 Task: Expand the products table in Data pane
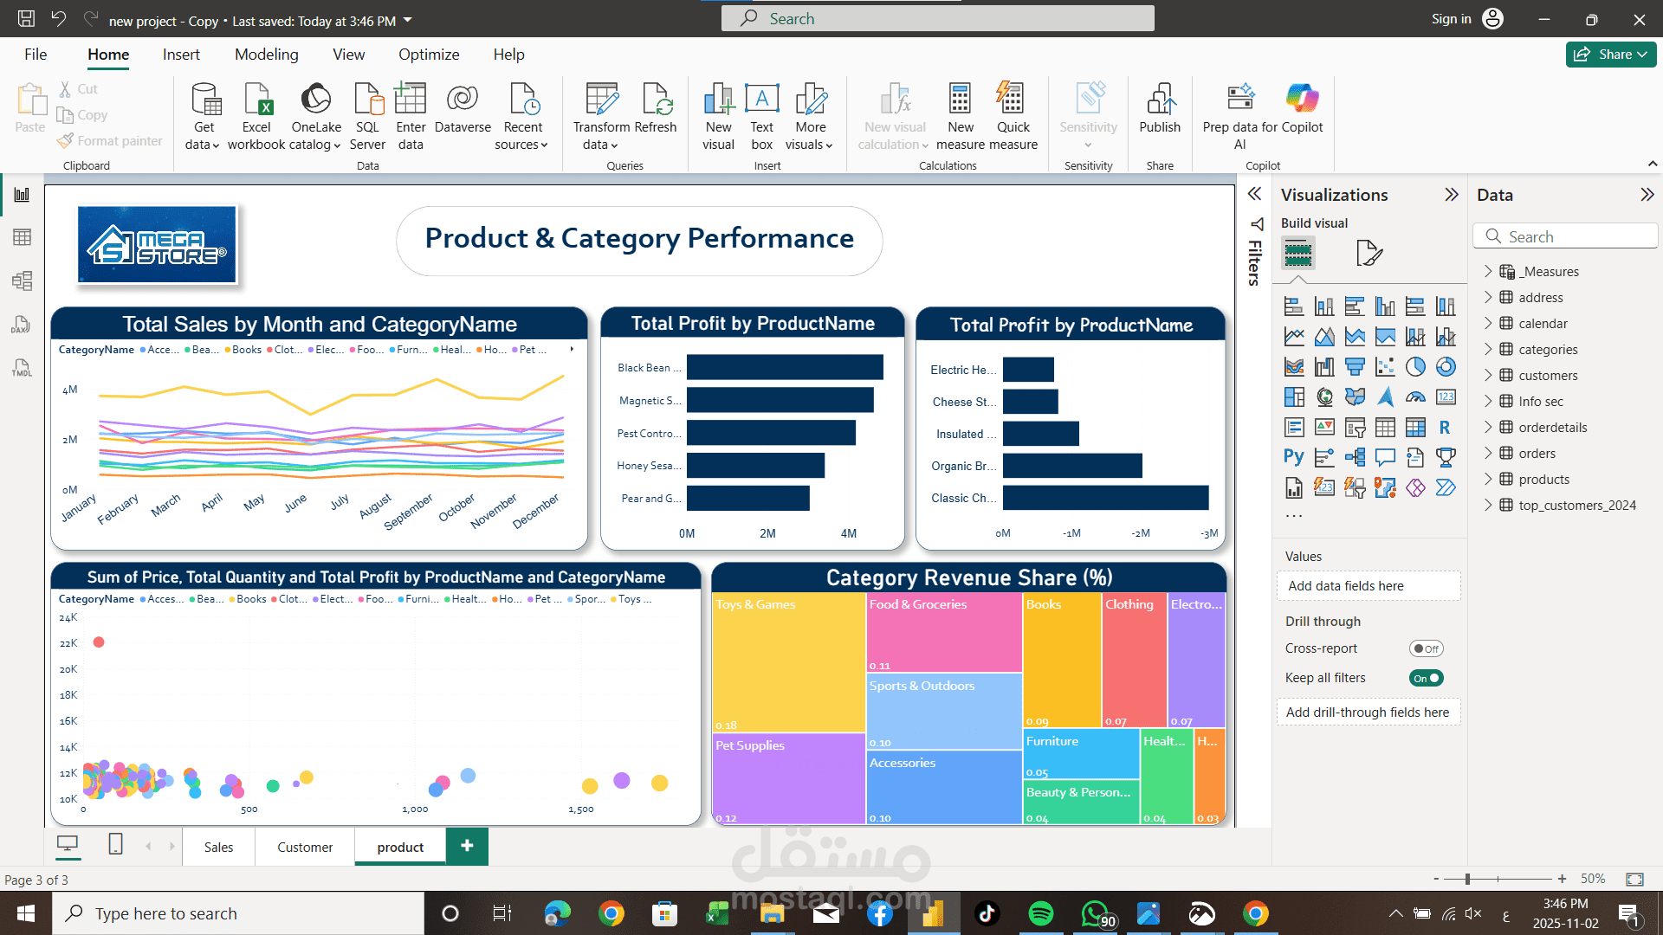[1488, 479]
